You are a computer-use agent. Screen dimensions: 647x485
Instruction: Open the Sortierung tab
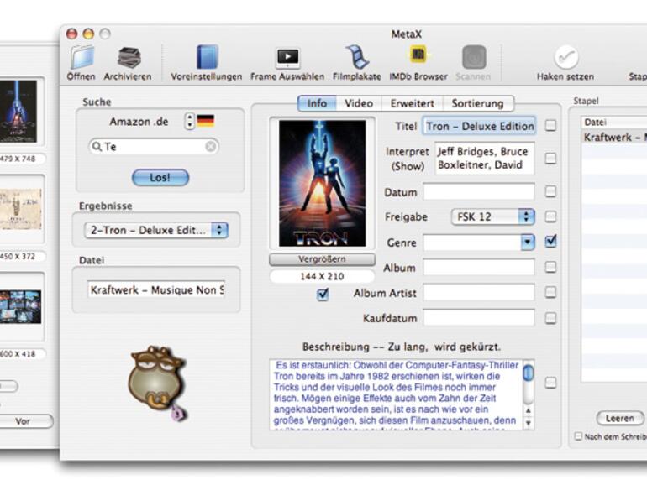tap(478, 103)
